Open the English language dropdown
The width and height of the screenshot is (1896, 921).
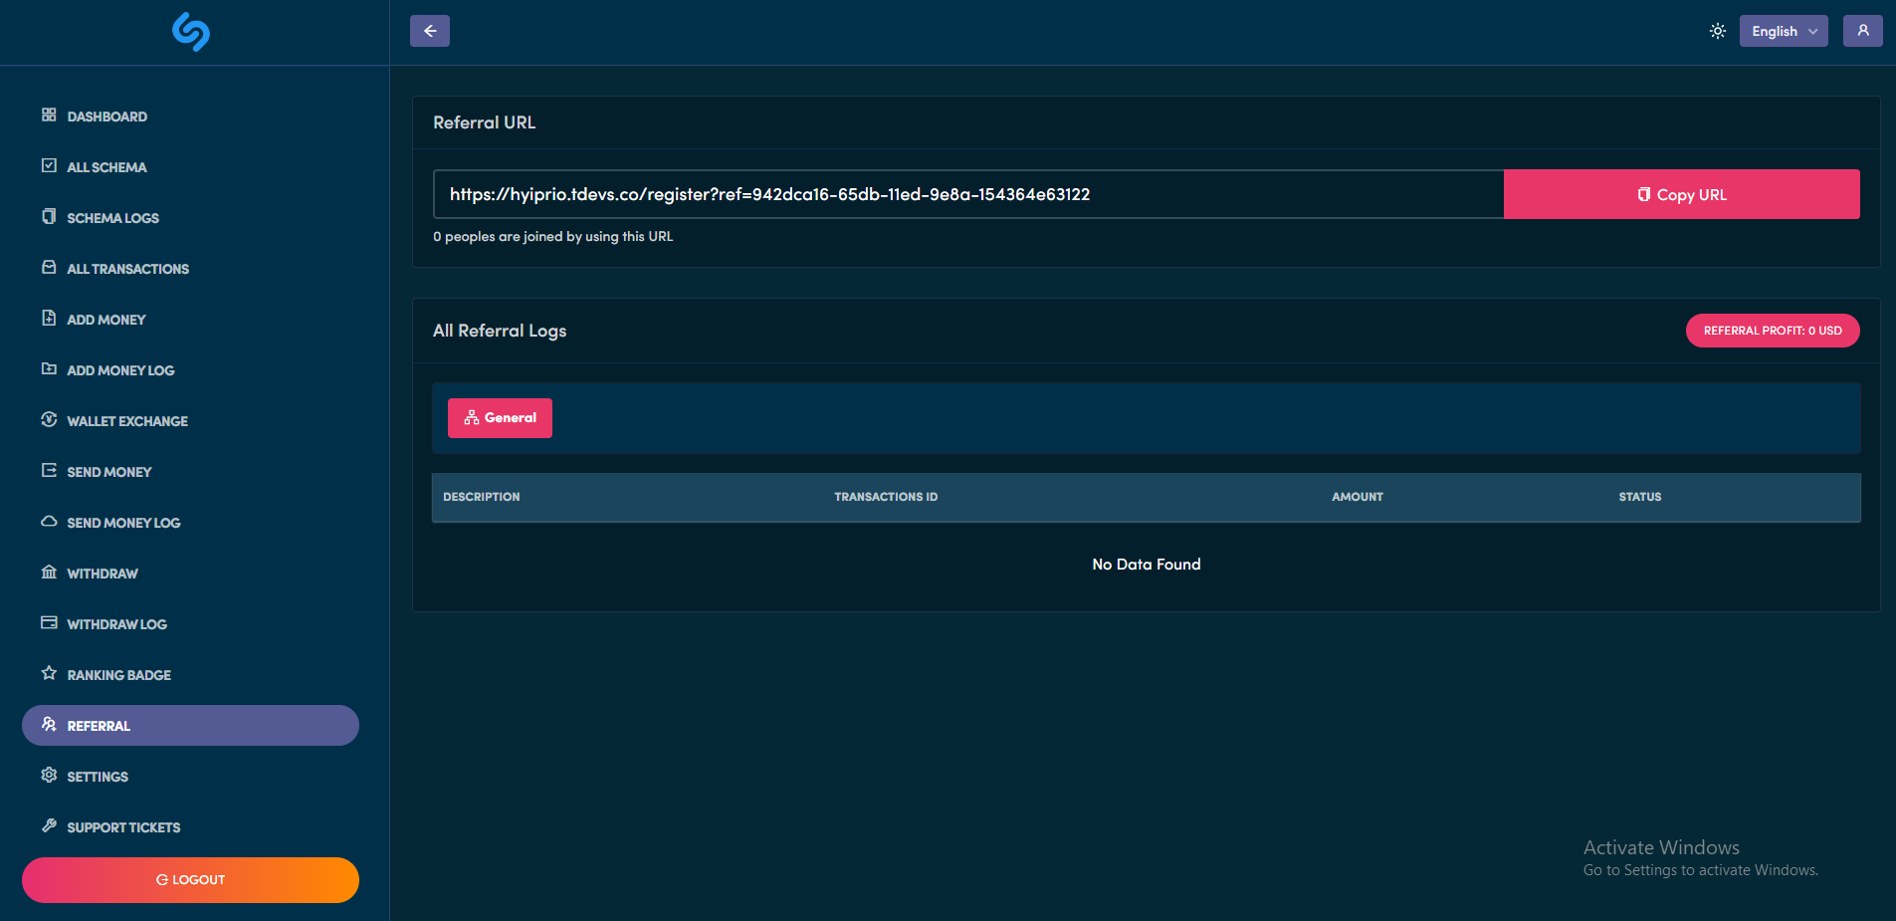pyautogui.click(x=1783, y=31)
